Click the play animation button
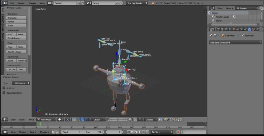 pos(140,132)
